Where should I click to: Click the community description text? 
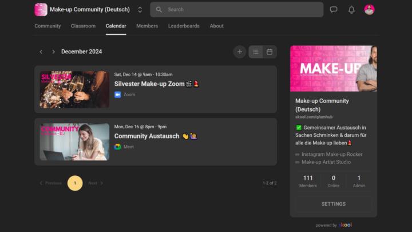coord(331,135)
